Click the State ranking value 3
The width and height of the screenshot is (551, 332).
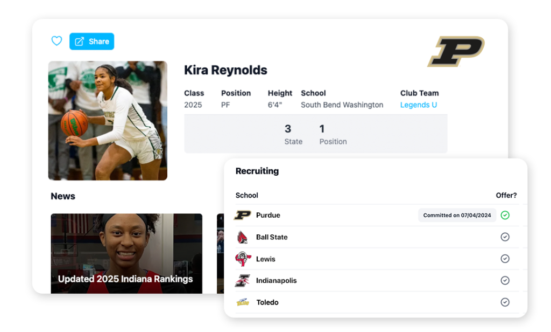pos(288,129)
